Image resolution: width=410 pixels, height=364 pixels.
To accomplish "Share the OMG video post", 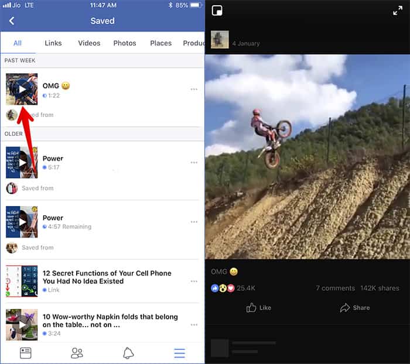I will click(355, 308).
